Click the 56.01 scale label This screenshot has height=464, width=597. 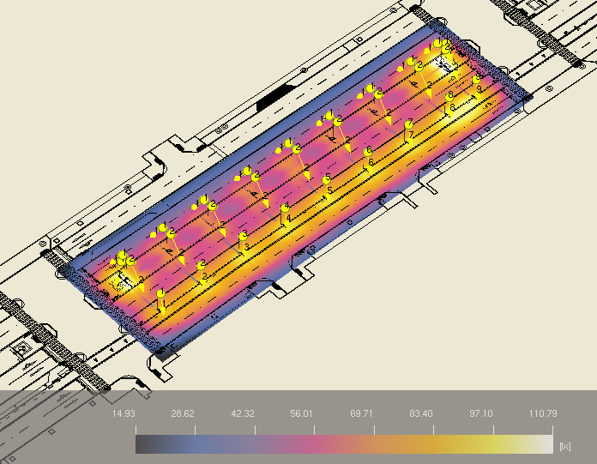pyautogui.click(x=301, y=414)
